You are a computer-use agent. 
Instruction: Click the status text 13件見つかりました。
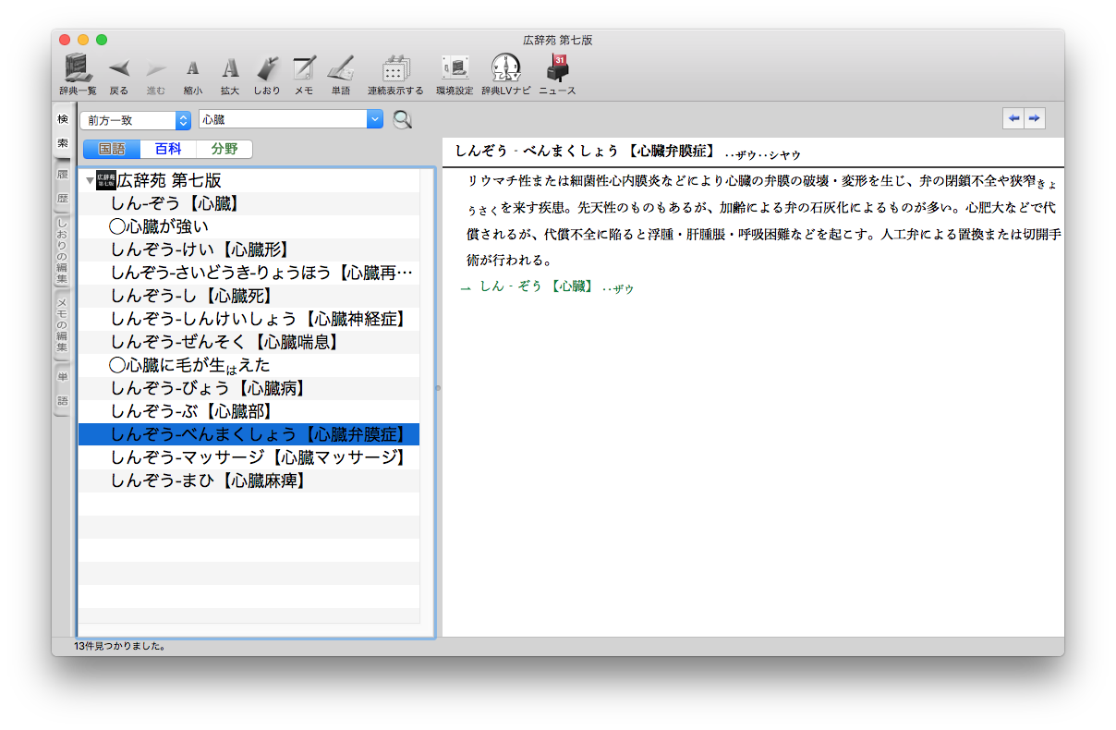point(120,647)
